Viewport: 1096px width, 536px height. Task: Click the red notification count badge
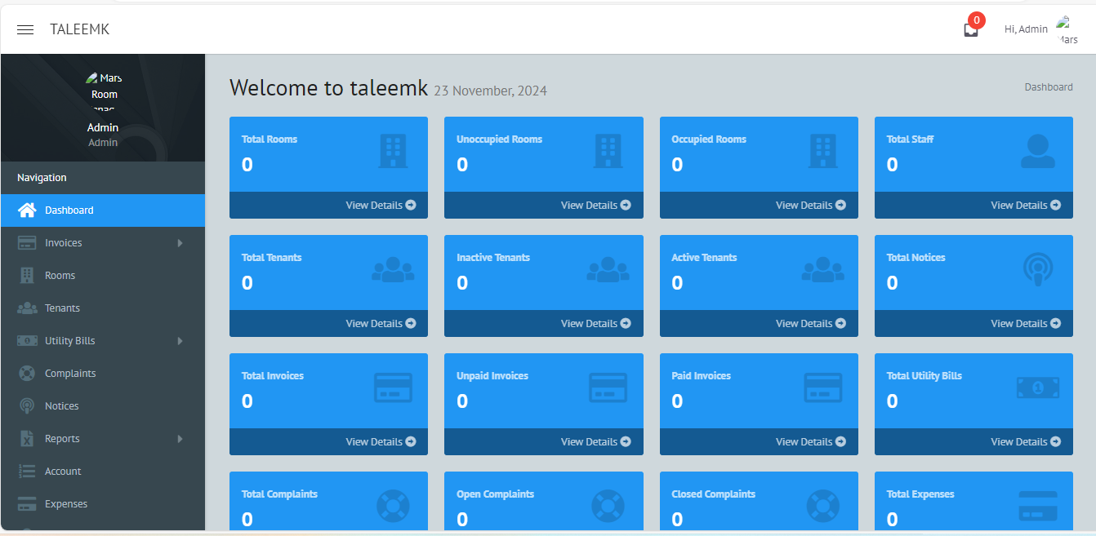coord(976,20)
